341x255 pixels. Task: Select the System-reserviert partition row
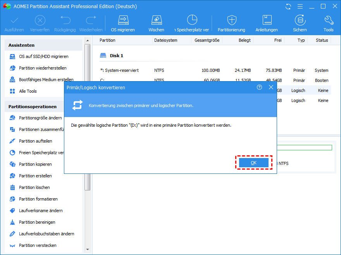[x=215, y=70]
